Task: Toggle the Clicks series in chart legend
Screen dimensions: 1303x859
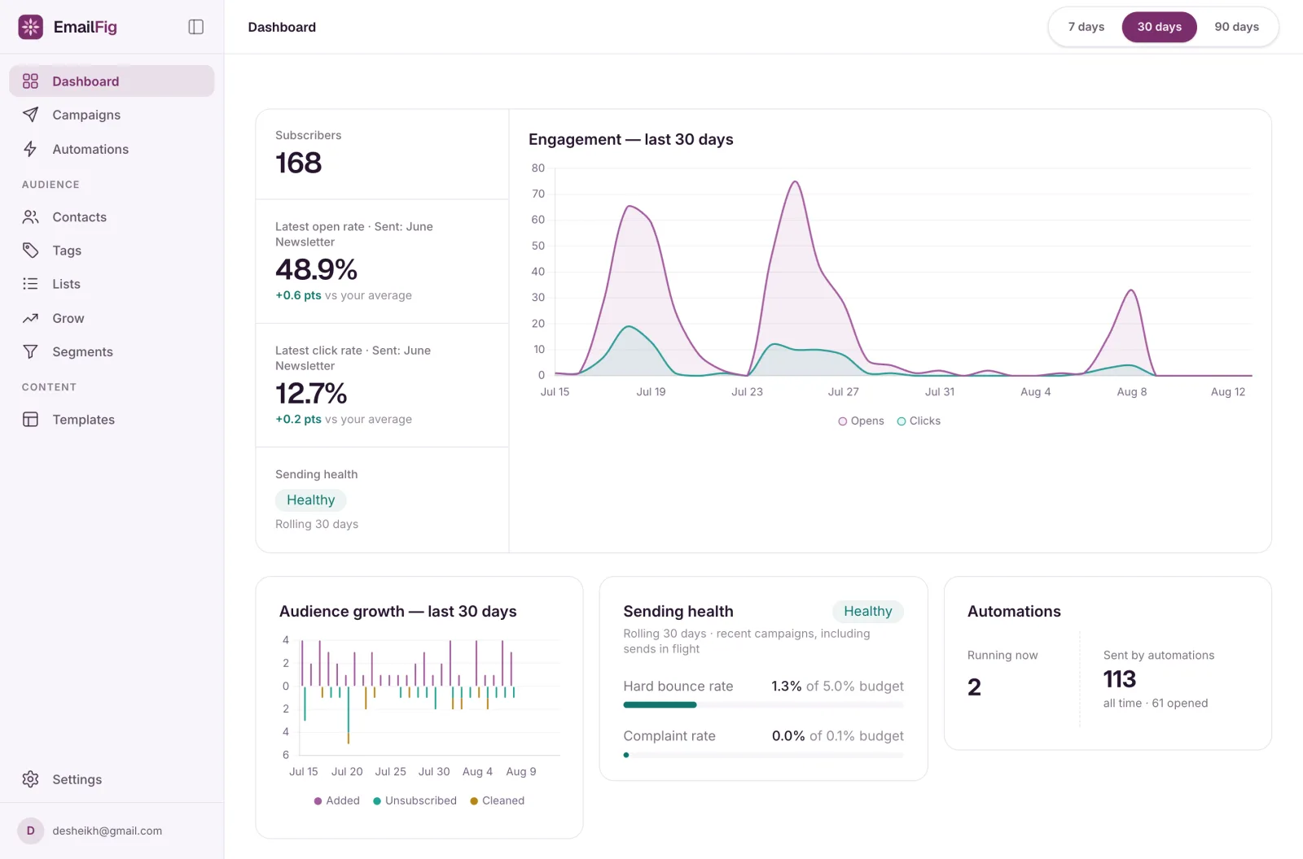Action: 919,421
